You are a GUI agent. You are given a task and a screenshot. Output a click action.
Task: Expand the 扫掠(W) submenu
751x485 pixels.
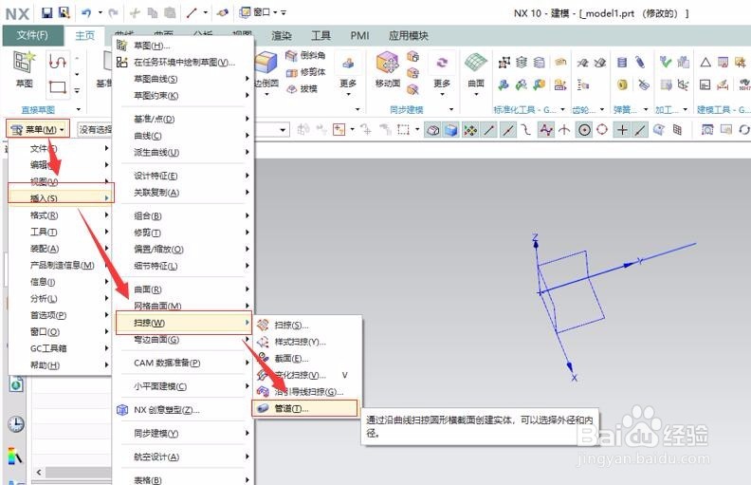183,323
